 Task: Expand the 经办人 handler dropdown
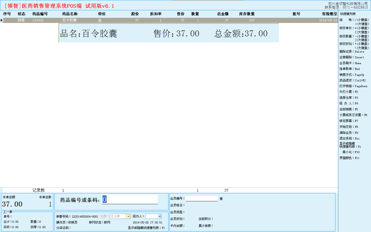click(x=159, y=217)
